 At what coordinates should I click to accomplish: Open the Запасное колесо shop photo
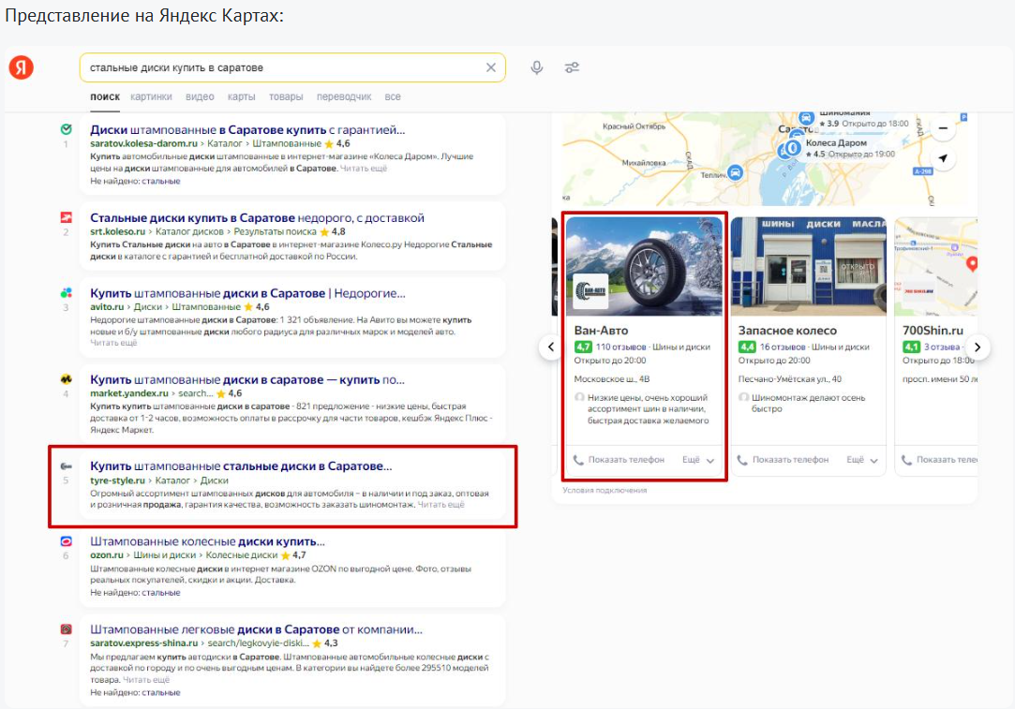tap(809, 266)
